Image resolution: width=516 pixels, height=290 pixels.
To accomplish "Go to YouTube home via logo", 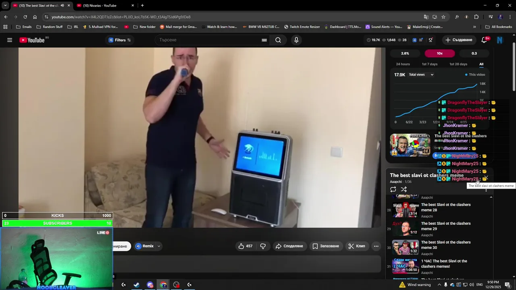I will click(x=32, y=40).
